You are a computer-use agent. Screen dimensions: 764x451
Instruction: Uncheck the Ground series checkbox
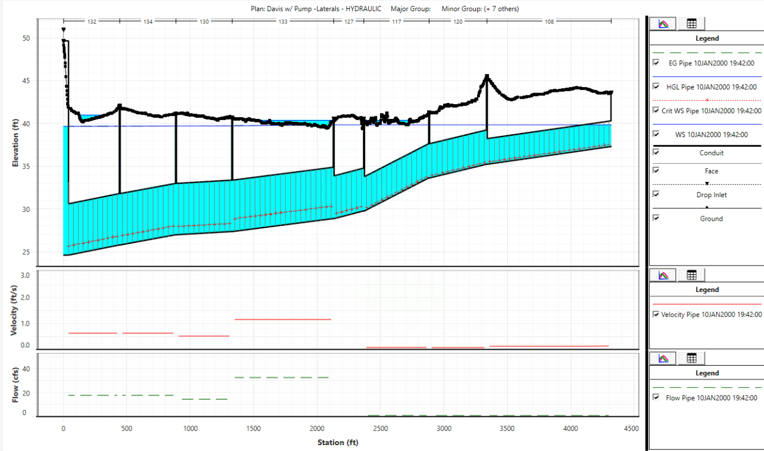point(656,218)
